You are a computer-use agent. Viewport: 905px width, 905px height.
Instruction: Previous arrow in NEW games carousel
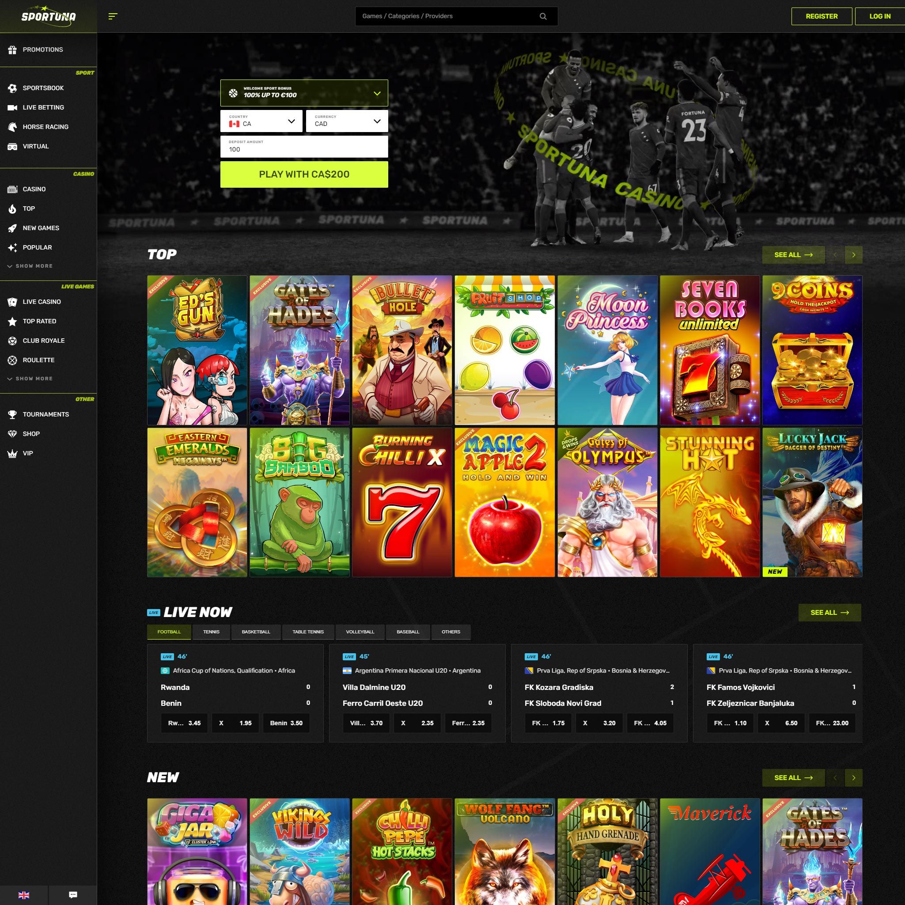coord(835,778)
